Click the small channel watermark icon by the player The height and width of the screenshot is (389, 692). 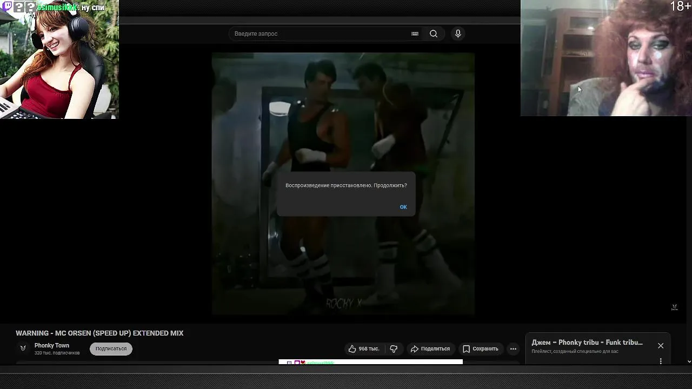click(x=674, y=307)
